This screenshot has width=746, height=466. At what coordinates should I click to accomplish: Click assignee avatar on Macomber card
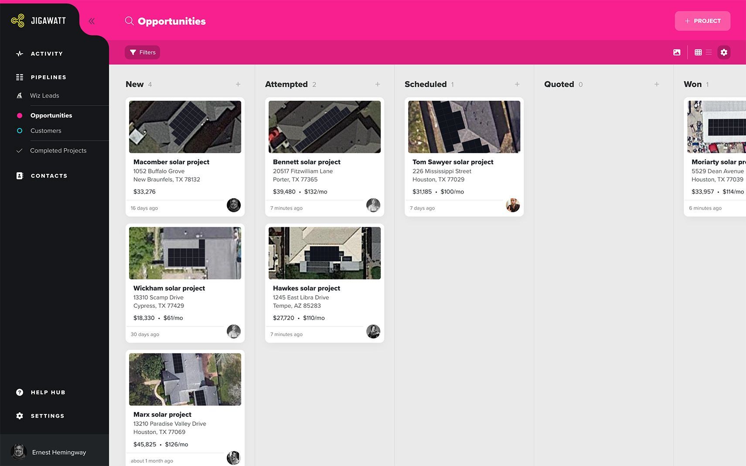point(234,205)
